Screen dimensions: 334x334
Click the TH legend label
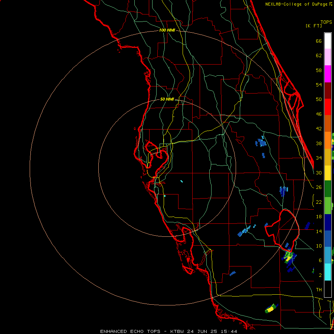click(x=319, y=290)
